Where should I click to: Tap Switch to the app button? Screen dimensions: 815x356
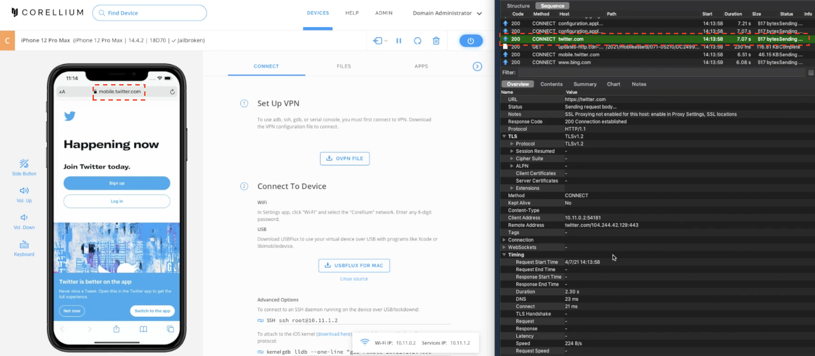click(152, 311)
